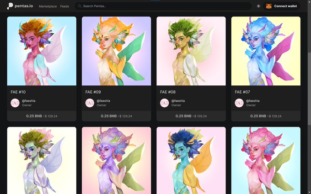Image resolution: width=311 pixels, height=194 pixels.
Task: Click the owner avatar on FAE #07
Action: pyautogui.click(x=239, y=103)
